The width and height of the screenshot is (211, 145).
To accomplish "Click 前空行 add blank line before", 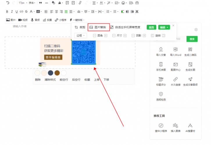I will pos(64,80).
